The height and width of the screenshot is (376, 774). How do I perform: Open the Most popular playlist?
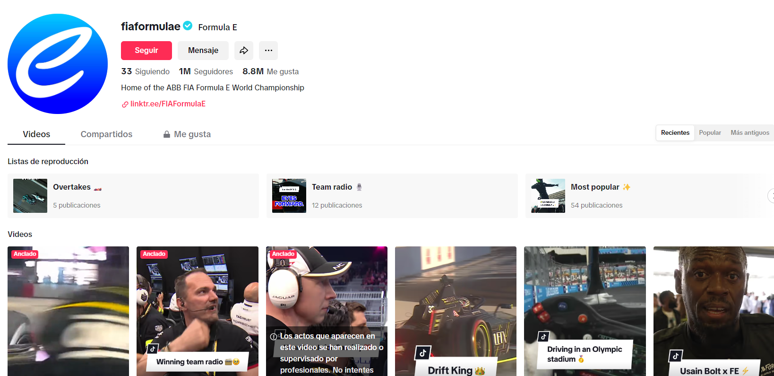tap(650, 196)
